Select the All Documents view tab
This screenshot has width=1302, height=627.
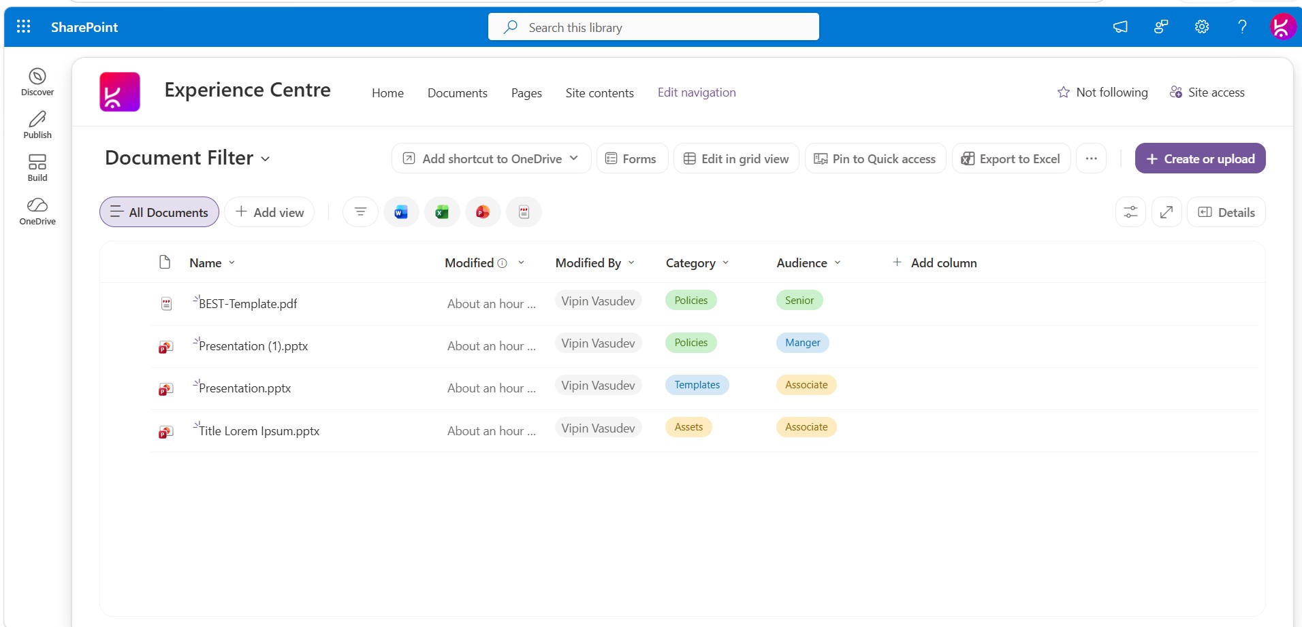pyautogui.click(x=159, y=212)
